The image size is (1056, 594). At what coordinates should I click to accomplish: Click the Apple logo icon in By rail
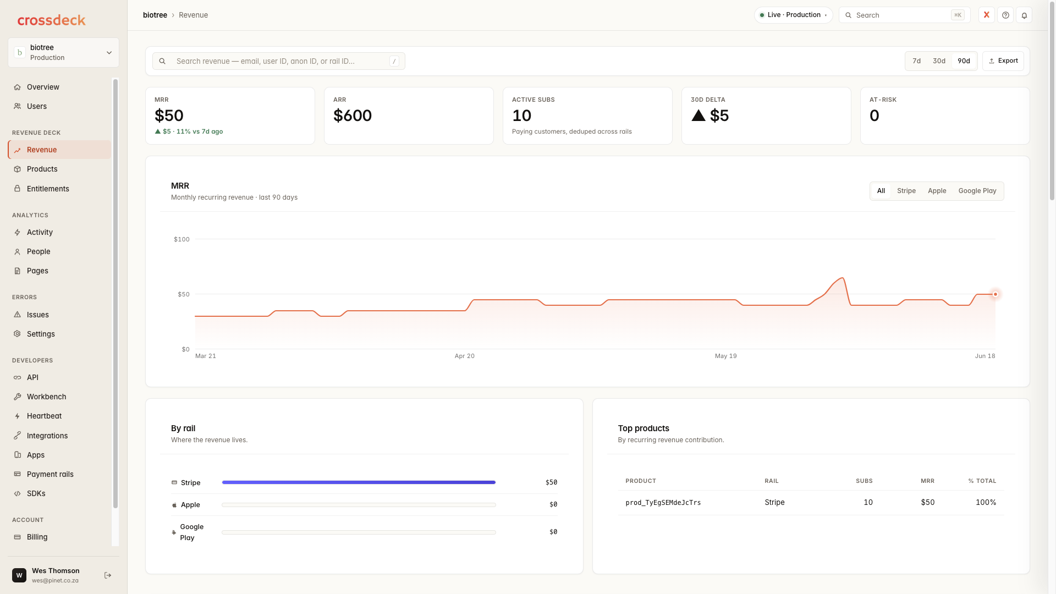coord(174,505)
